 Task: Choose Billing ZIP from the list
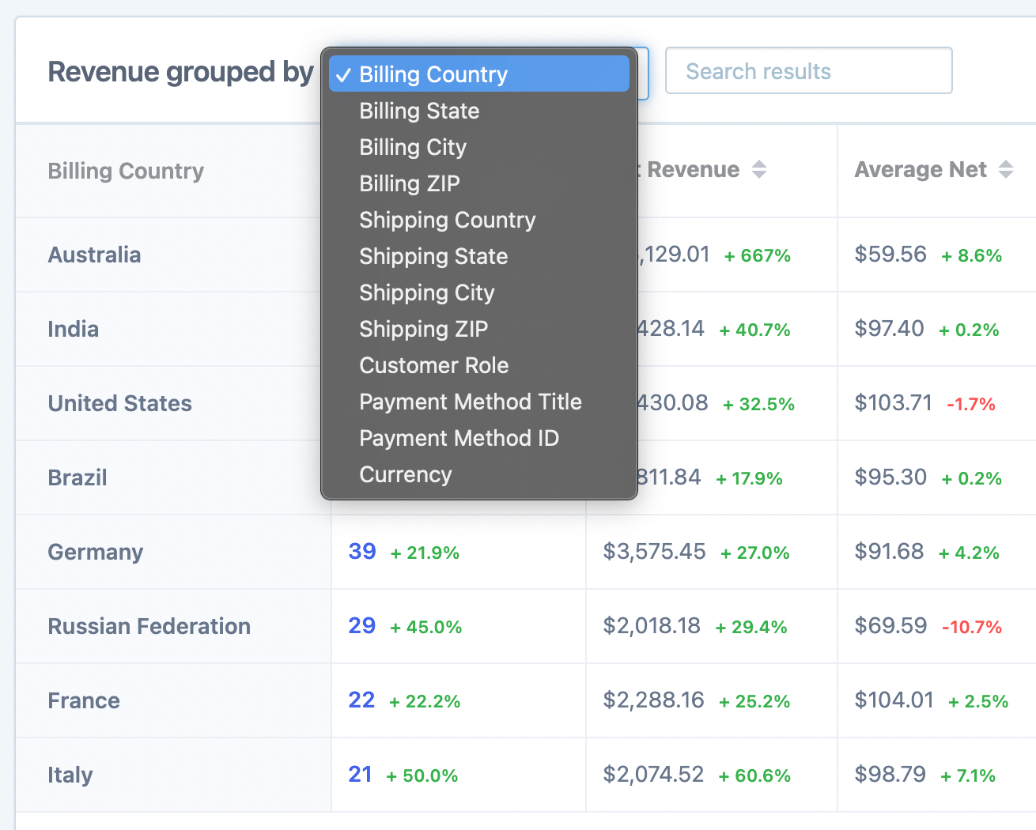410,183
